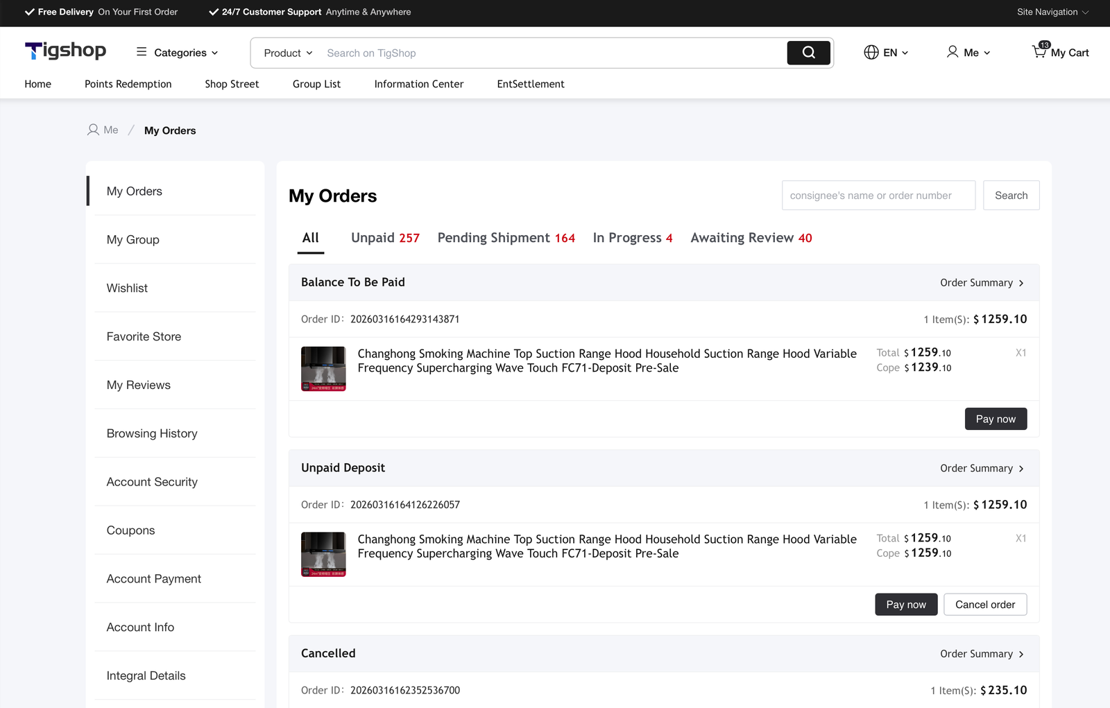Click the consignee name or order number field
This screenshot has width=1110, height=708.
pyautogui.click(x=878, y=196)
